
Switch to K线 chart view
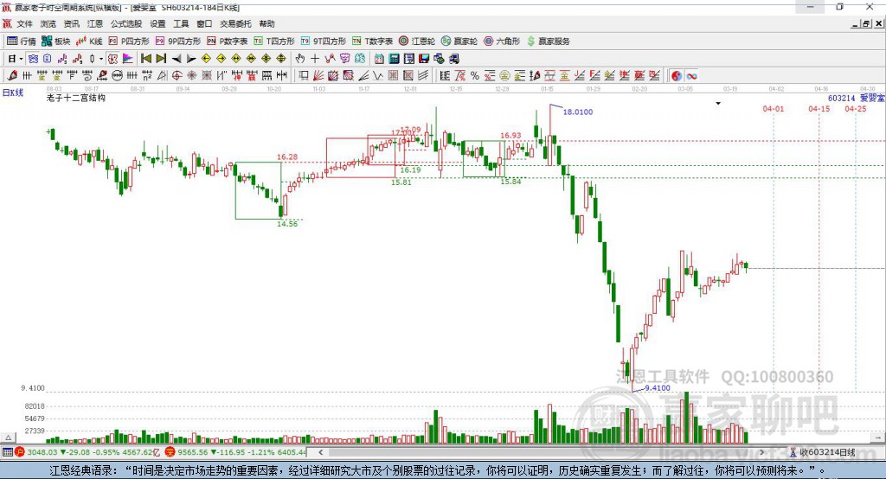(x=89, y=42)
